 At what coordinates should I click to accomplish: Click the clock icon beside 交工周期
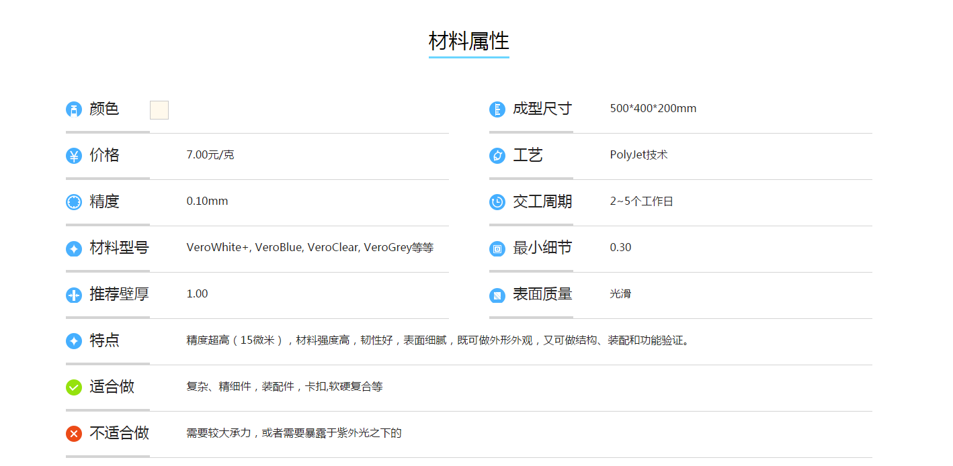tap(497, 202)
